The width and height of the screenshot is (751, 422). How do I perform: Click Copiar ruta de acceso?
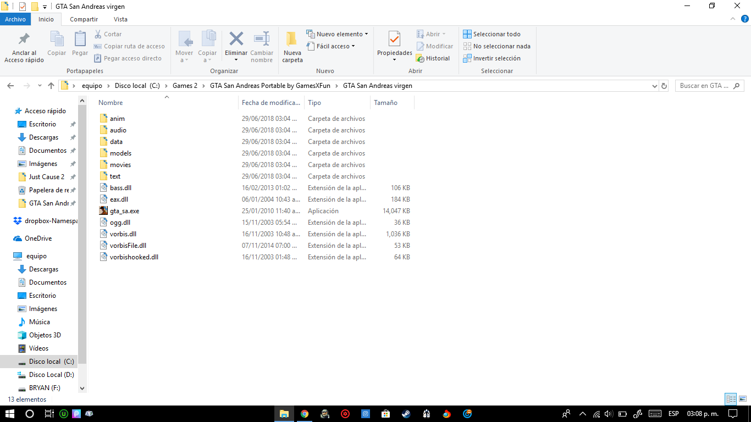[x=129, y=46]
